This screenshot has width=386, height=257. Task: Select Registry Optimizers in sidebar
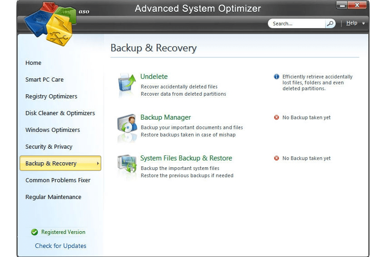[51, 96]
